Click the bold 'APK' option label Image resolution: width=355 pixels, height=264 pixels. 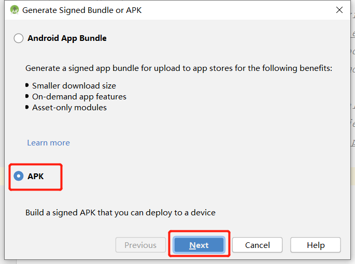(x=36, y=177)
